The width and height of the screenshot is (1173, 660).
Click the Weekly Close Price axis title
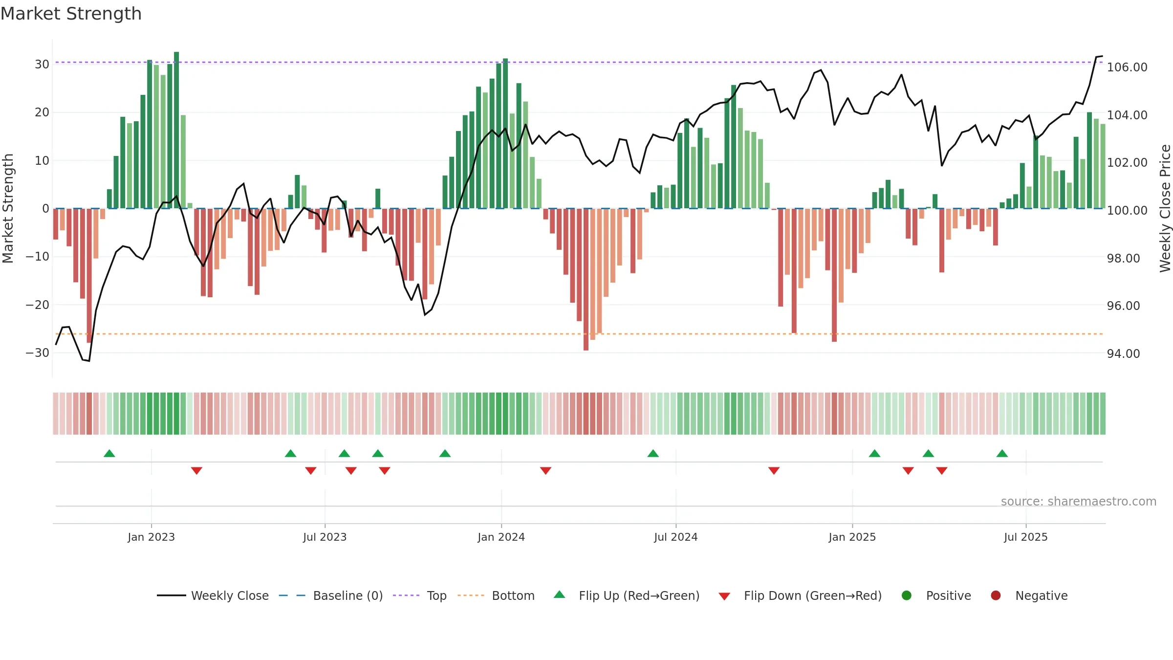point(1165,208)
